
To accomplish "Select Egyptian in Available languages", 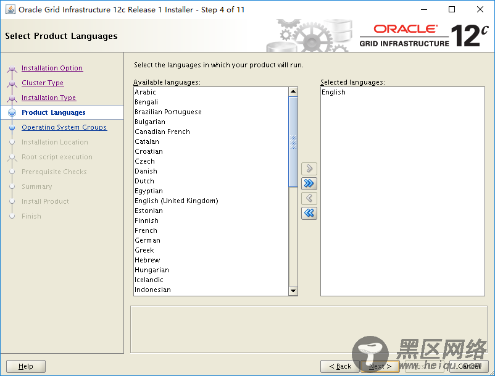I will pyautogui.click(x=211, y=191).
